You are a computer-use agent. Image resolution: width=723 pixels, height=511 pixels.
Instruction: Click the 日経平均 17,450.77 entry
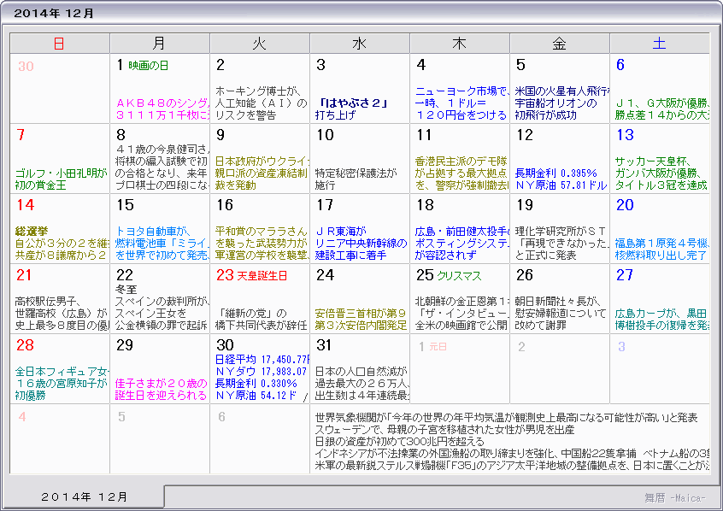pyautogui.click(x=262, y=359)
